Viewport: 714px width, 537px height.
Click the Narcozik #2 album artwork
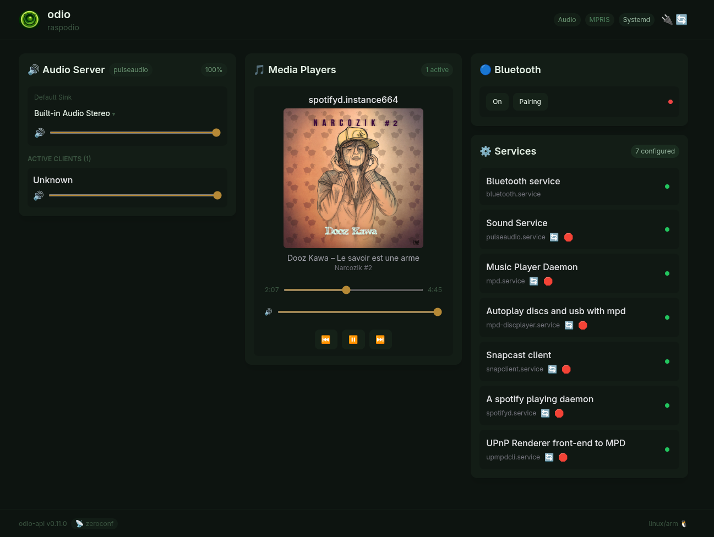click(x=353, y=178)
